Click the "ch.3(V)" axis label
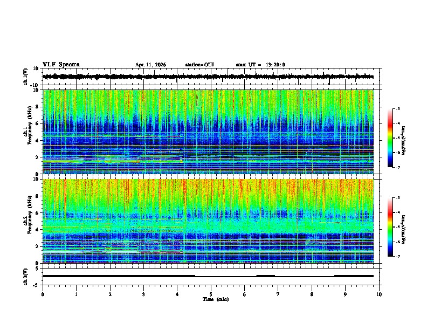The image size is (427, 330). (x=26, y=277)
